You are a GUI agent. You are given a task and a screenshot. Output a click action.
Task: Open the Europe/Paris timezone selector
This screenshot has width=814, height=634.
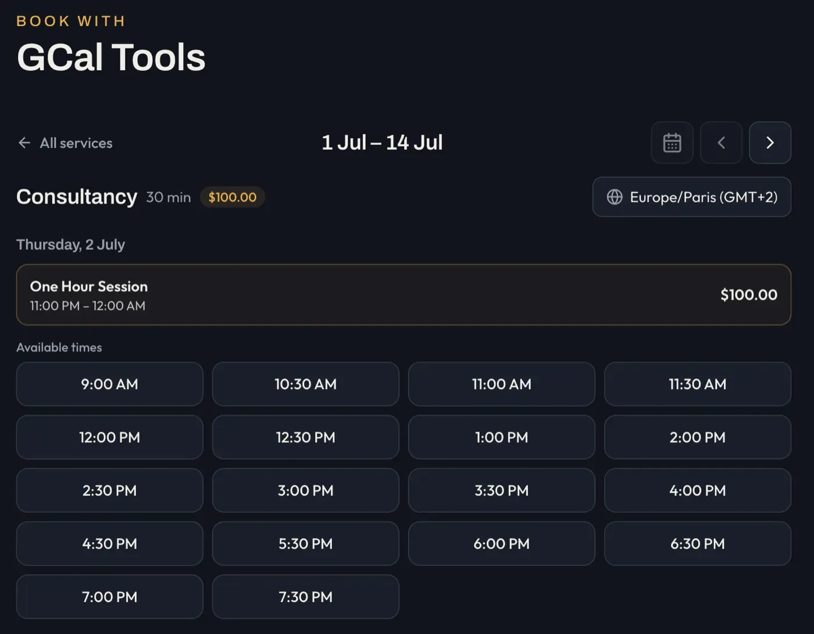pos(692,197)
